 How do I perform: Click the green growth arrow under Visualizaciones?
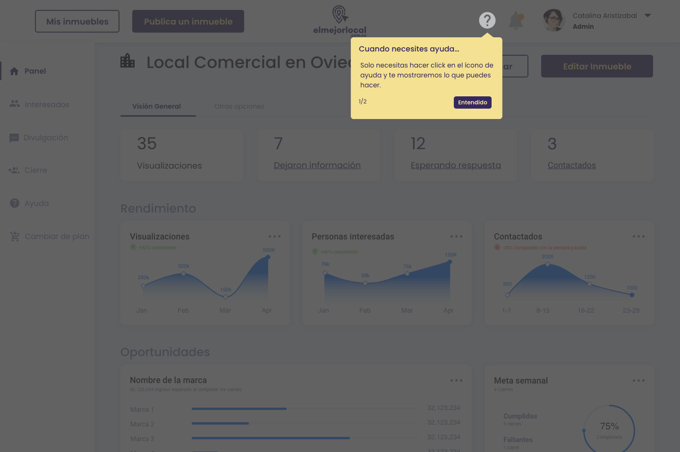tap(133, 247)
